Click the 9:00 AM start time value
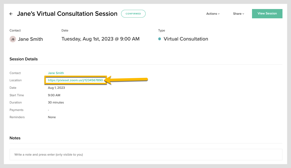This screenshot has width=291, height=168. tap(54, 95)
